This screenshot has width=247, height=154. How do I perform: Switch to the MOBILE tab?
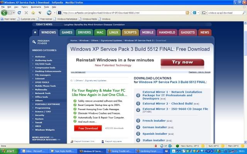[148, 32]
